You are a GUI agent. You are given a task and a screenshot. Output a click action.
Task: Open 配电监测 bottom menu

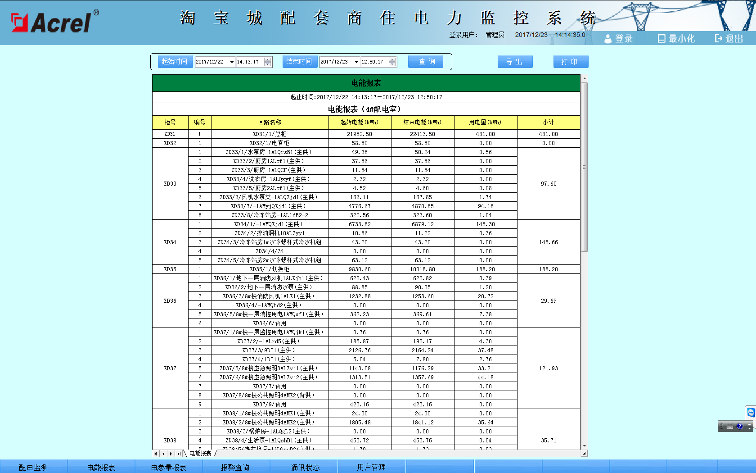pyautogui.click(x=33, y=467)
